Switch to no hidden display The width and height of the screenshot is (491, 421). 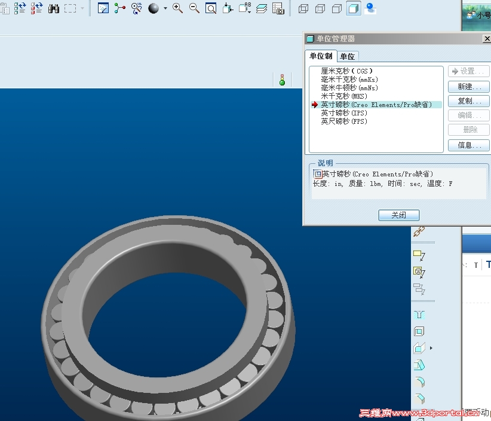(x=337, y=9)
